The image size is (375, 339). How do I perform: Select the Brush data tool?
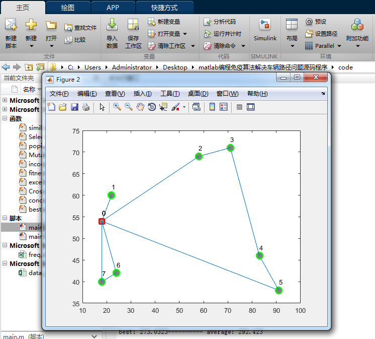pos(175,107)
